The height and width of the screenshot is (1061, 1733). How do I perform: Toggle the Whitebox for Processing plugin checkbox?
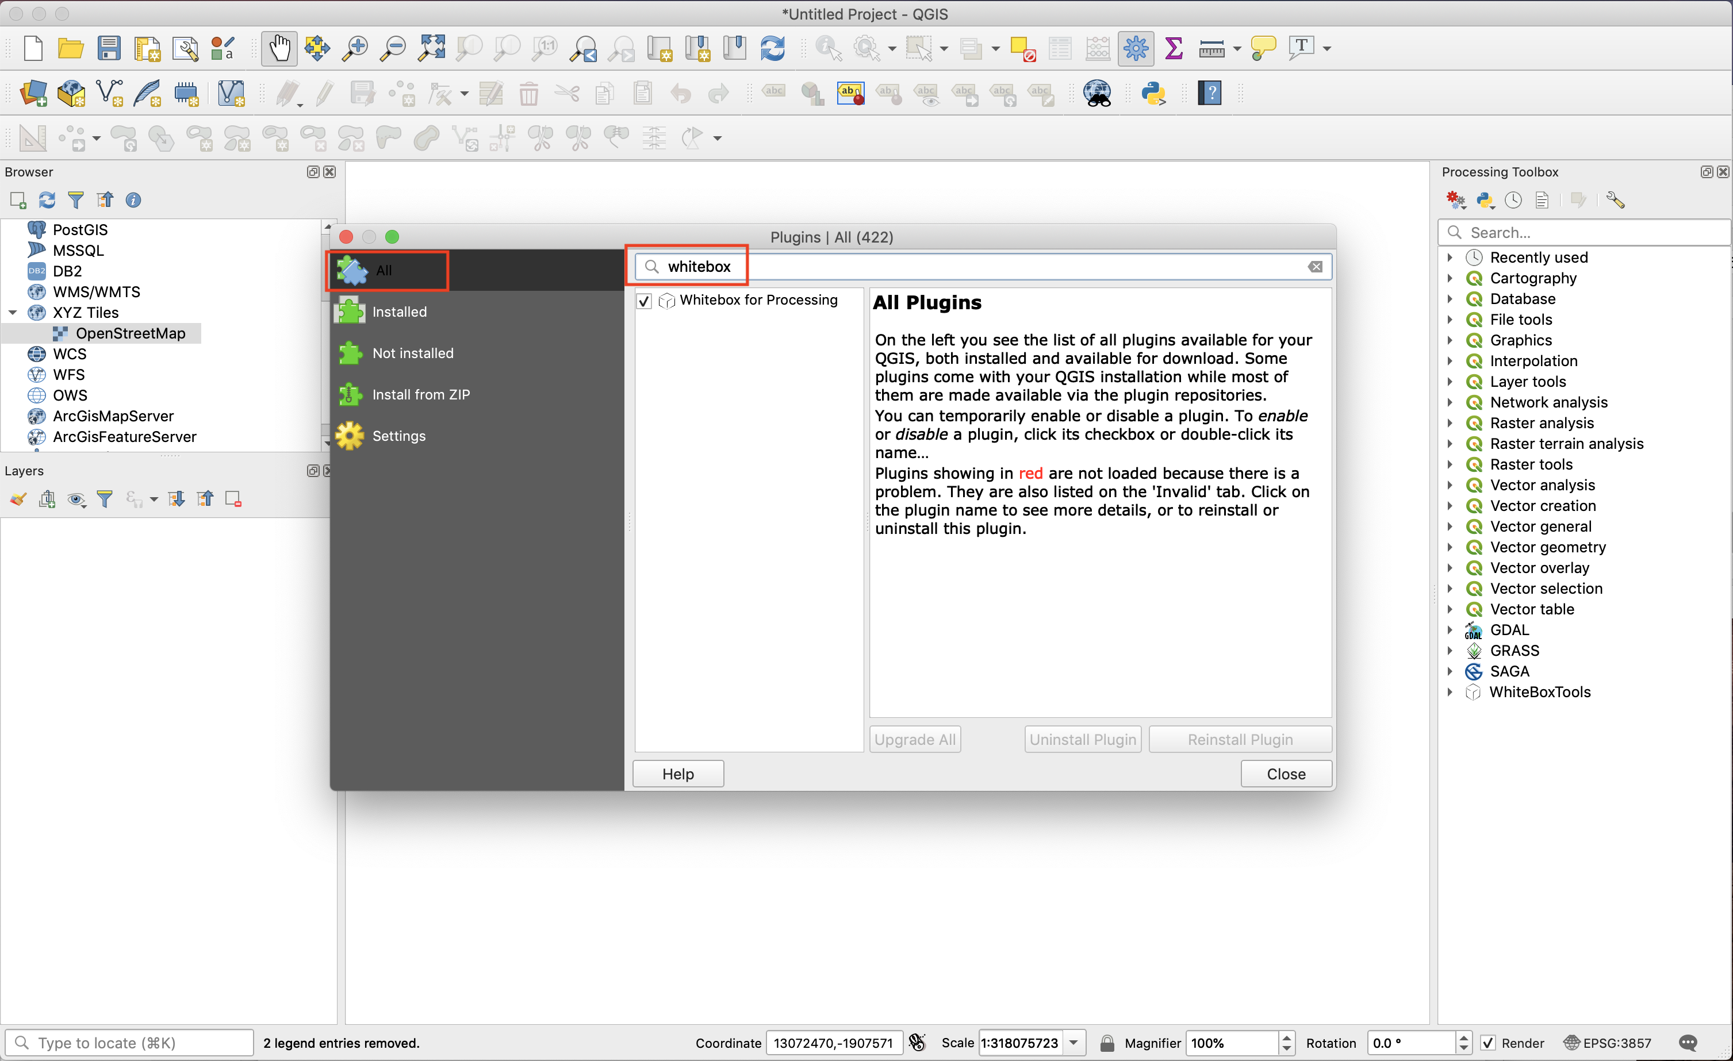tap(644, 301)
